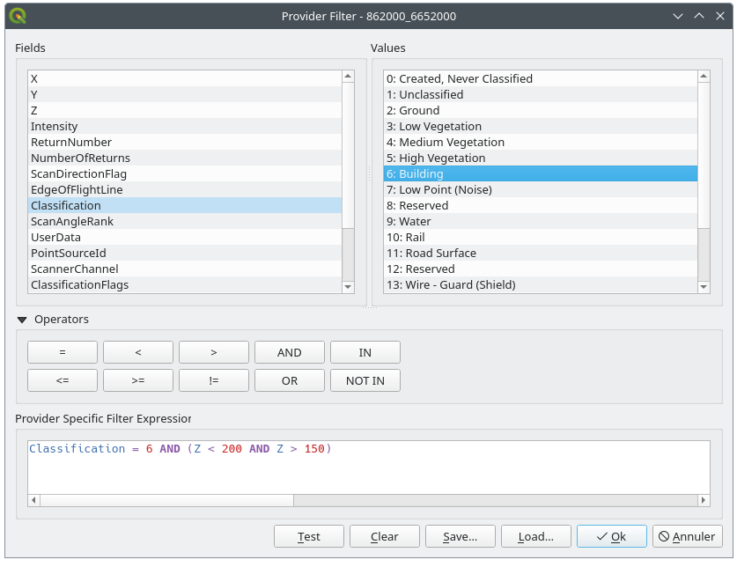The image size is (737, 567).
Task: Insert the greater-than-or-equal operator
Action: [x=137, y=380]
